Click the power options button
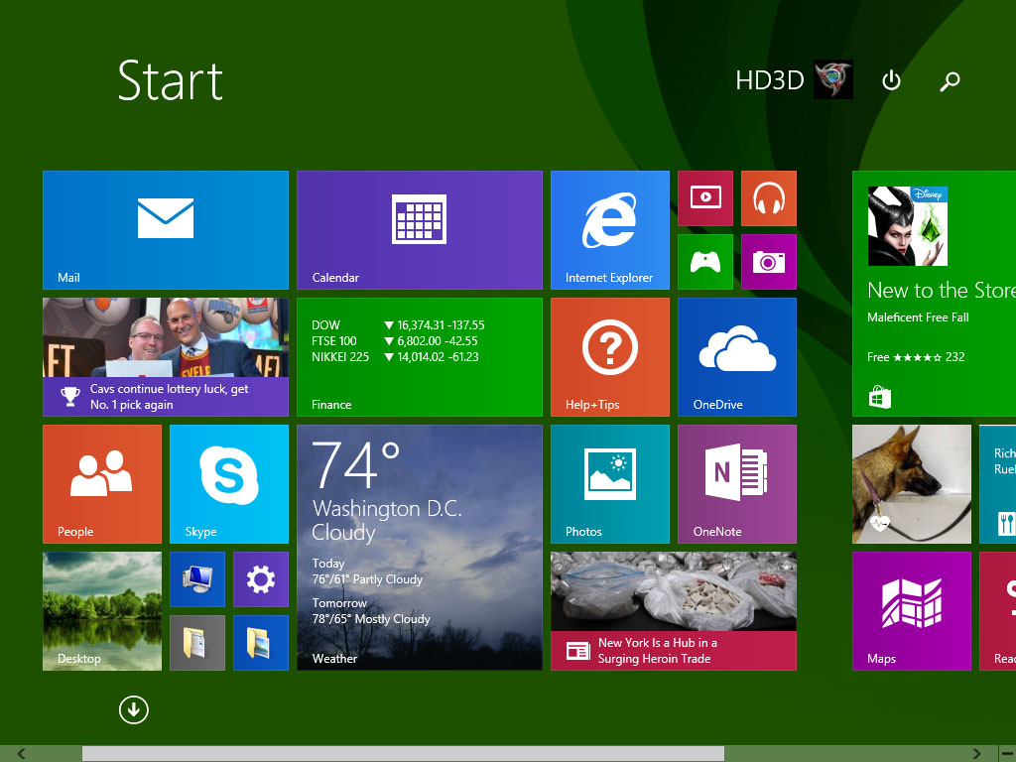This screenshot has height=762, width=1016. tap(891, 80)
